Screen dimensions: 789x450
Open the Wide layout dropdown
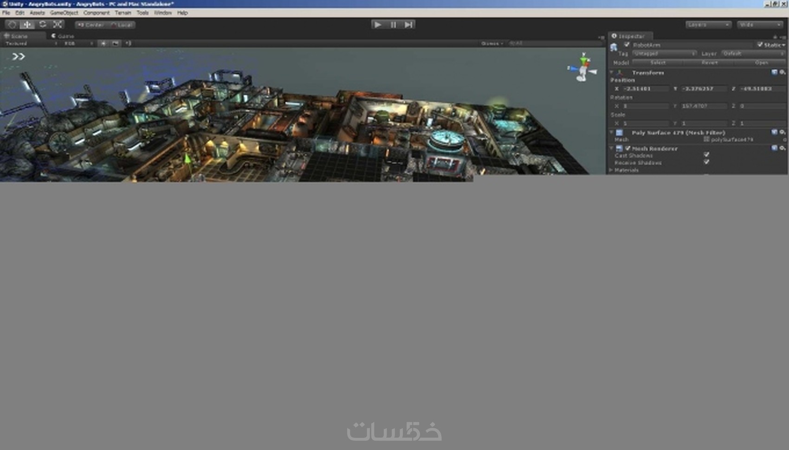pyautogui.click(x=760, y=25)
